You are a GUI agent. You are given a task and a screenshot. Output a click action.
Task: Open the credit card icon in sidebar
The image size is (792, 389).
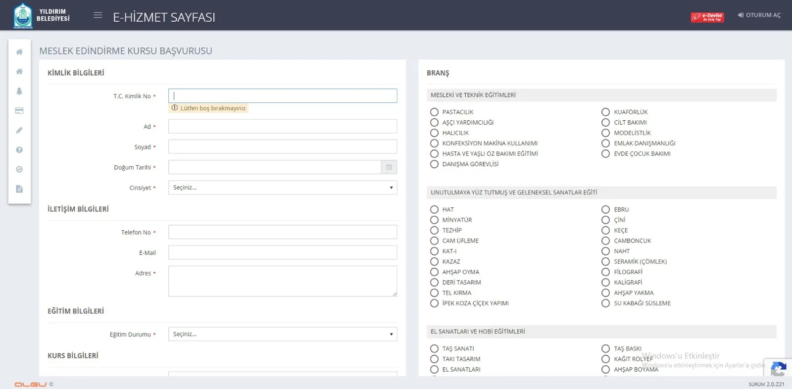(x=19, y=111)
